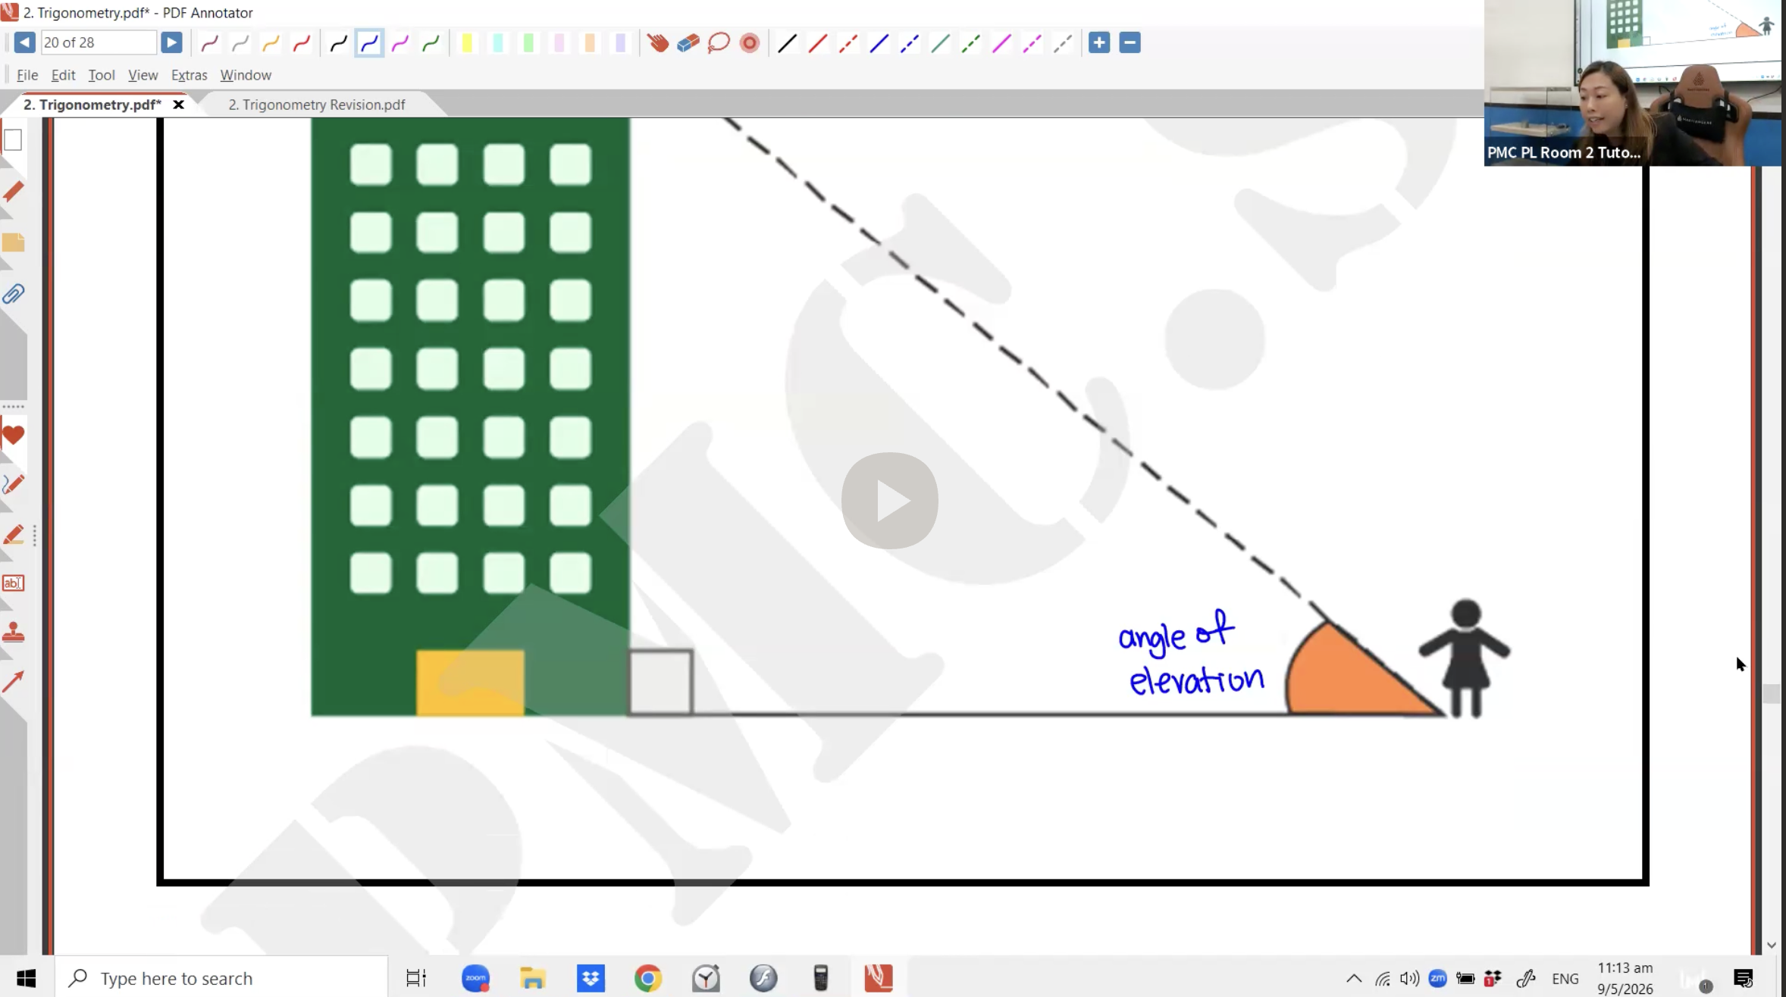Select the Pan hand tool
The image size is (1786, 997).
pyautogui.click(x=658, y=43)
